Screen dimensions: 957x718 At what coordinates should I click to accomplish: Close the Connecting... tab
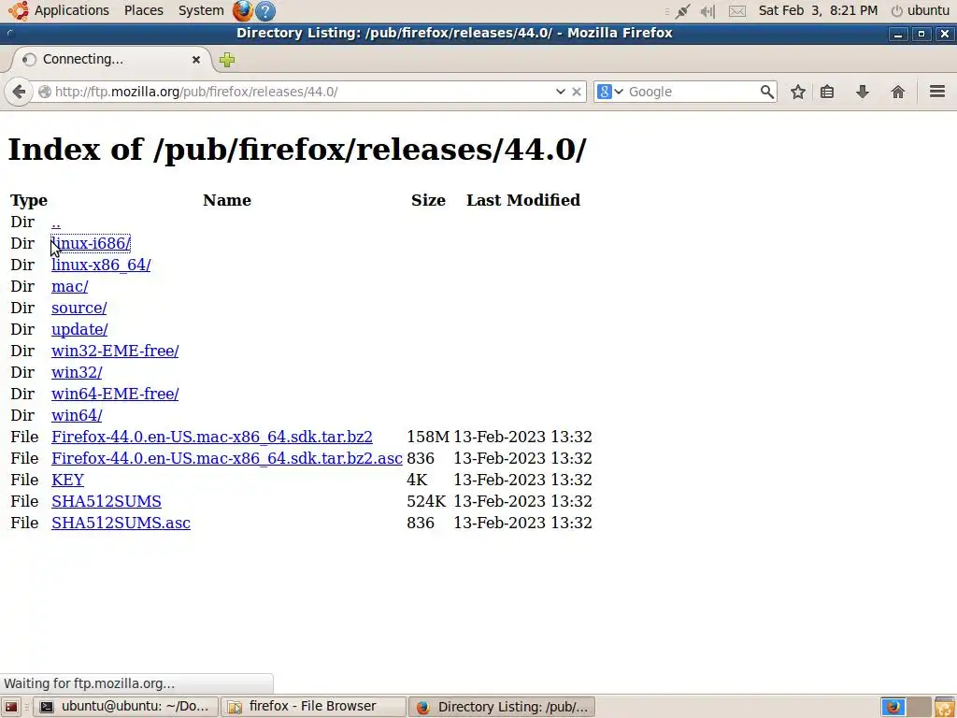point(196,59)
